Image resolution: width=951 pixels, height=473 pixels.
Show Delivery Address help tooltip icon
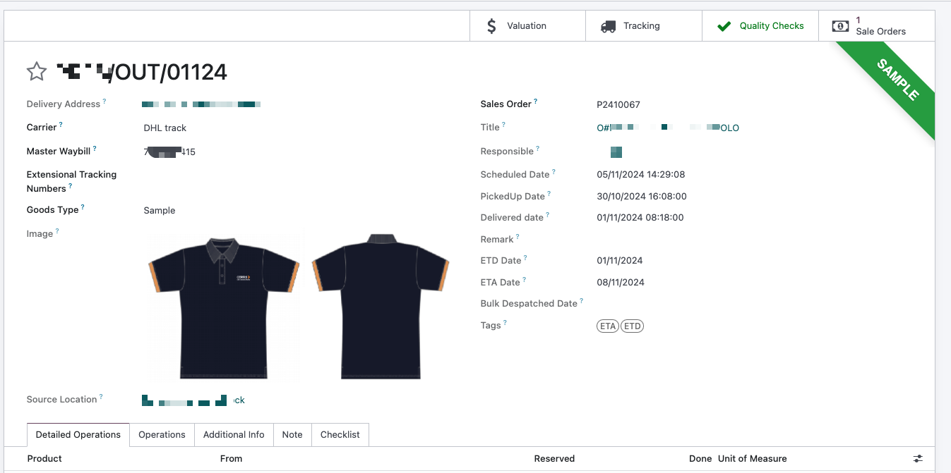[104, 102]
